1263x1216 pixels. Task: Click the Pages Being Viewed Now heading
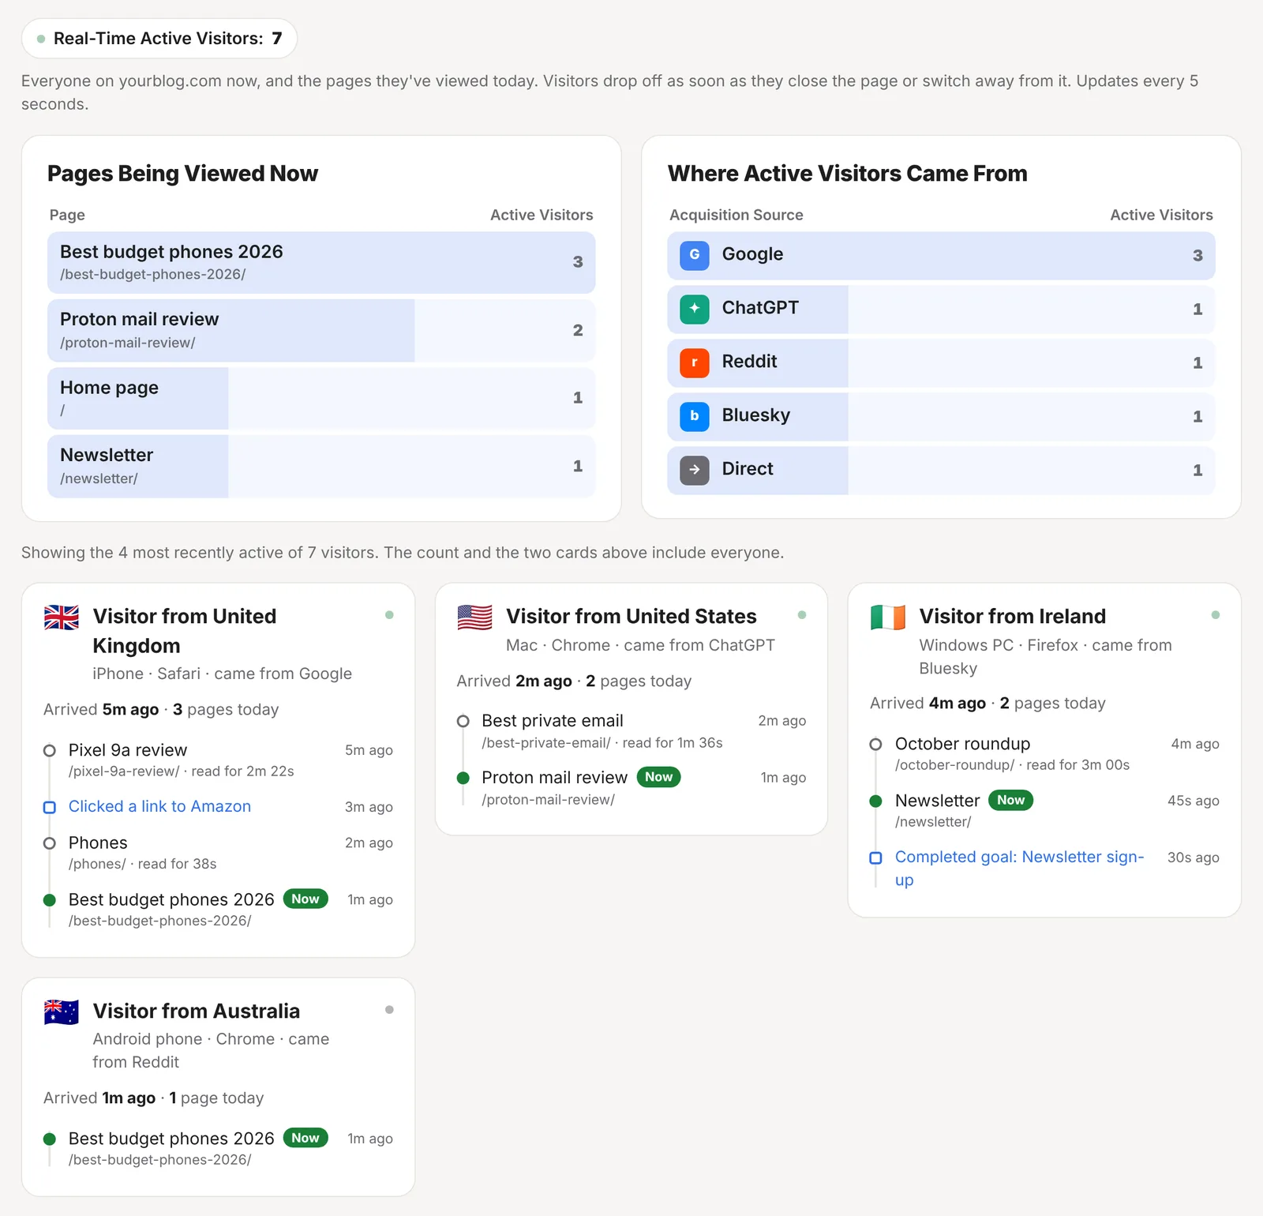pyautogui.click(x=182, y=174)
